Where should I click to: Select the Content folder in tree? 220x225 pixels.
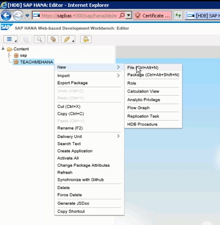21,49
